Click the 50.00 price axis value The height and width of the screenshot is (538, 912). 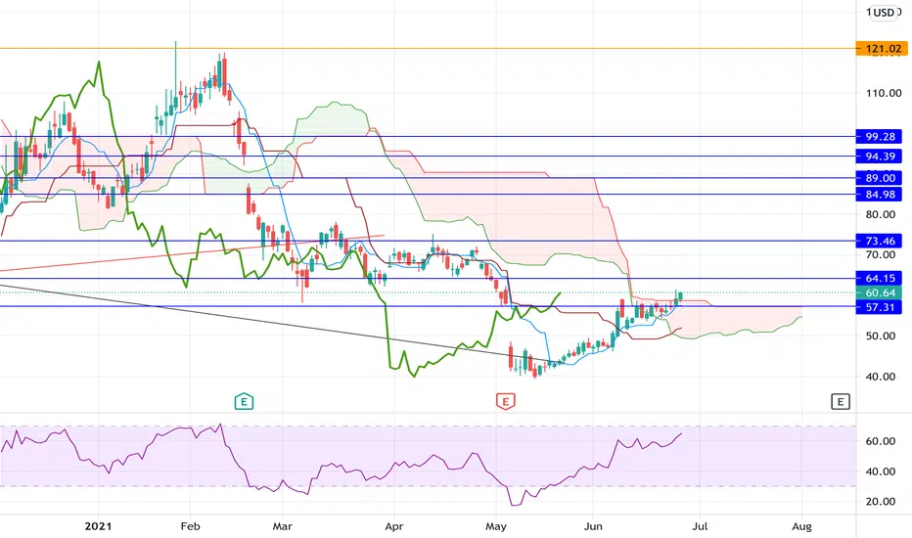pos(880,336)
